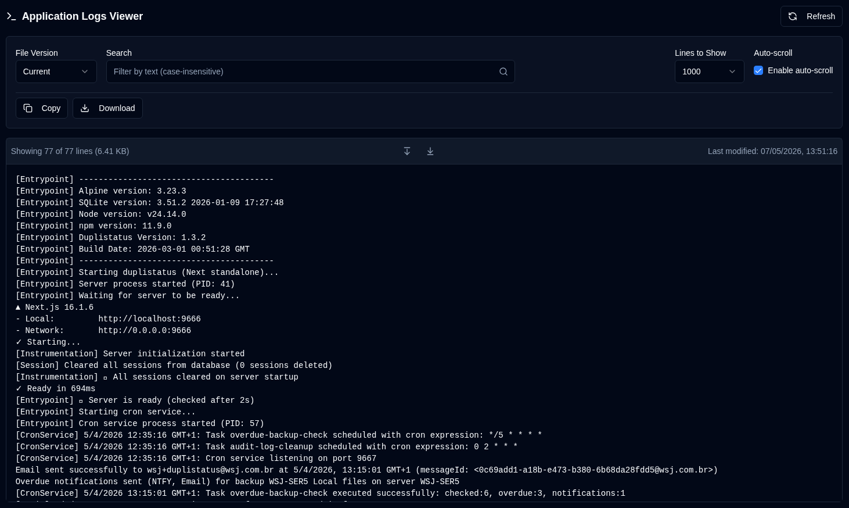Download the log file

[107, 108]
